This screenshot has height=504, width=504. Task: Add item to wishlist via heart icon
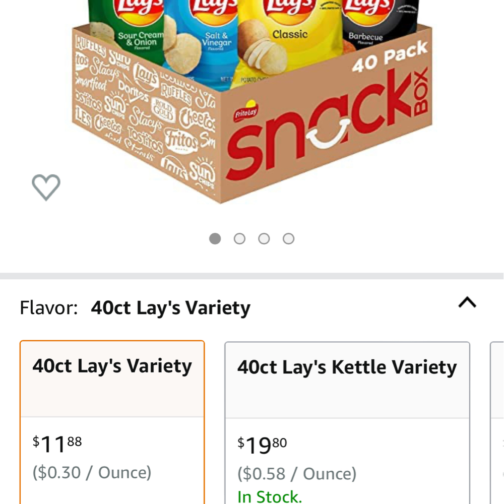[x=45, y=186]
